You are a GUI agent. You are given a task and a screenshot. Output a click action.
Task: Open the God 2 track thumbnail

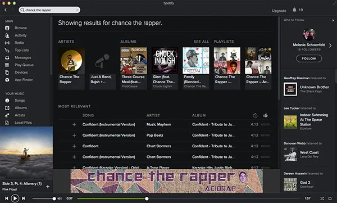(x=290, y=184)
